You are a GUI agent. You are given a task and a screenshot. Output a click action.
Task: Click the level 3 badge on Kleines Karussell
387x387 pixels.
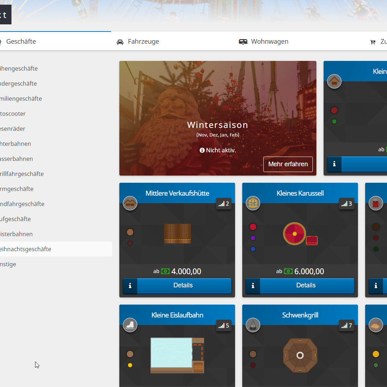pyautogui.click(x=347, y=204)
